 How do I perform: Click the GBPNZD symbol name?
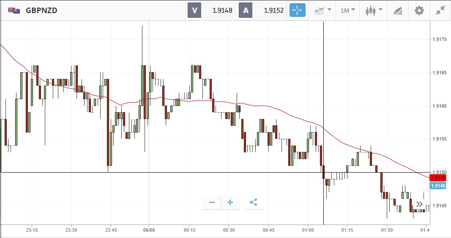pyautogui.click(x=41, y=10)
